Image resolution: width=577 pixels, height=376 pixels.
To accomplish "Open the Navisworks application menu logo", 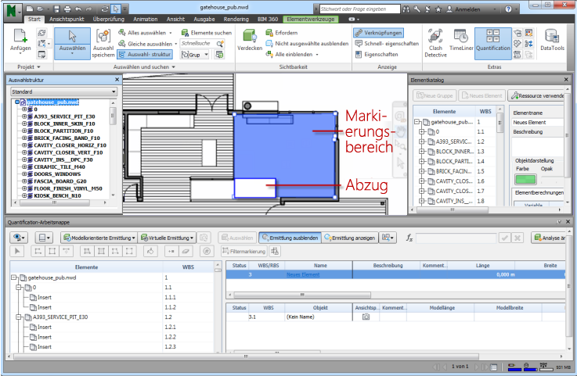I will click(x=12, y=10).
